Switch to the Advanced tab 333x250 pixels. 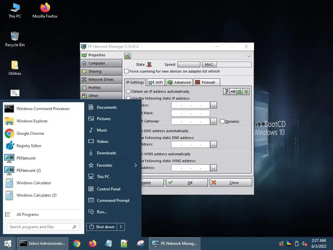pyautogui.click(x=179, y=82)
